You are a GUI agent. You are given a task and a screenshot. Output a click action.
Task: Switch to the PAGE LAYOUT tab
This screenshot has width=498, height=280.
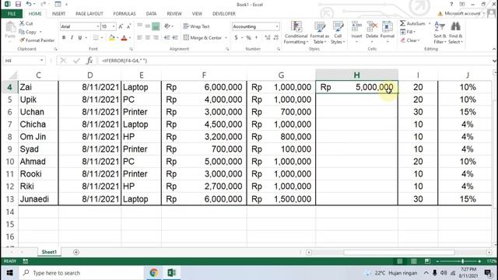89,14
